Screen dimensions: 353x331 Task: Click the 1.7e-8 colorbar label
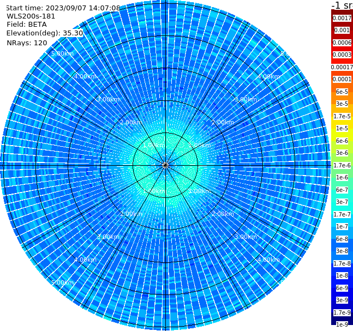342,263
